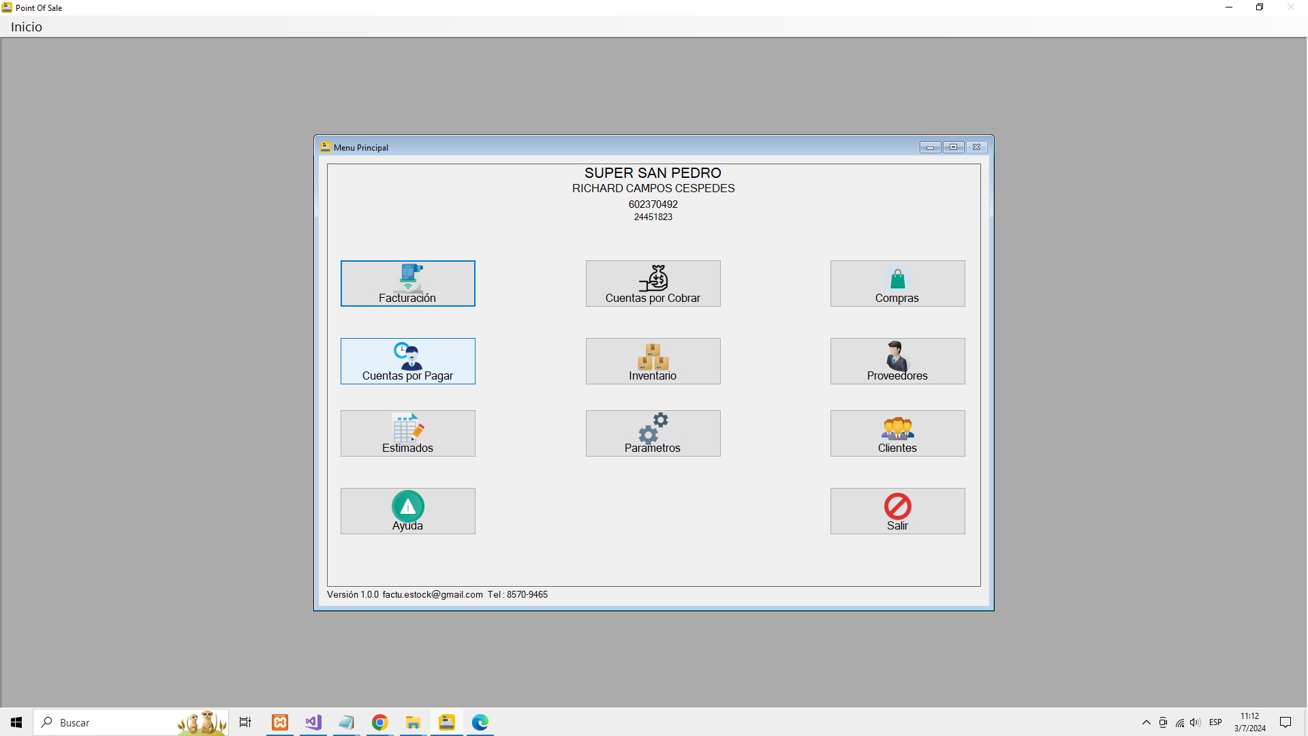Click the RICHARD CAMPOS CESPEDES text

(x=653, y=188)
